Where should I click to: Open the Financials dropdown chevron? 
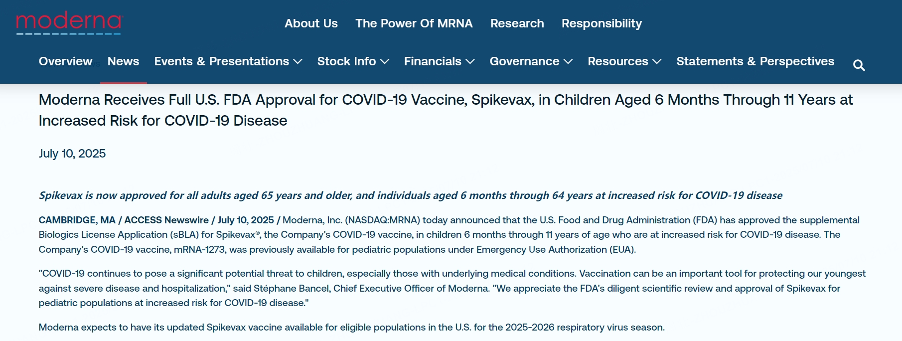(470, 61)
